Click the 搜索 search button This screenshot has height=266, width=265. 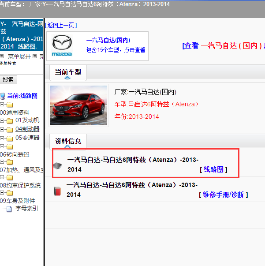[8, 79]
